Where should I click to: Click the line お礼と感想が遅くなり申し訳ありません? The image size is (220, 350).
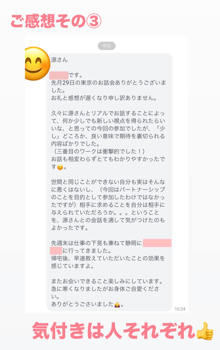[x=104, y=98]
